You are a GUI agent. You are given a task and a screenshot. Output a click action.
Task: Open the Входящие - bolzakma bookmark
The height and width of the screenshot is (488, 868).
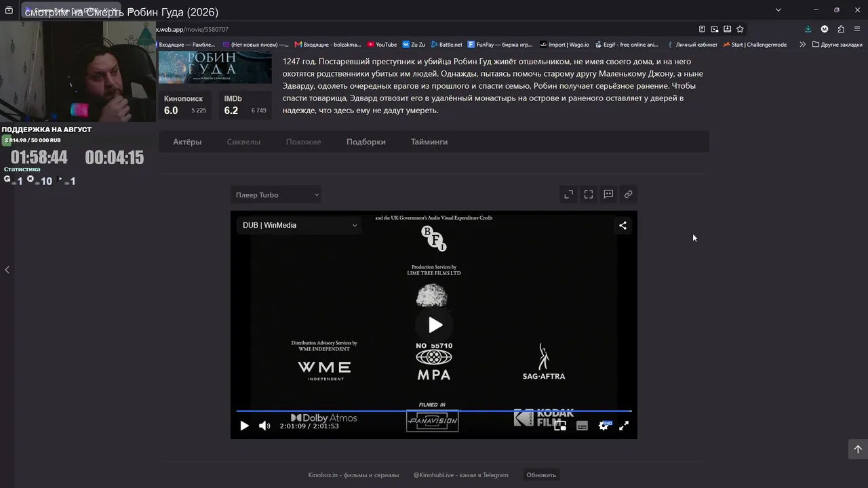pyautogui.click(x=328, y=45)
